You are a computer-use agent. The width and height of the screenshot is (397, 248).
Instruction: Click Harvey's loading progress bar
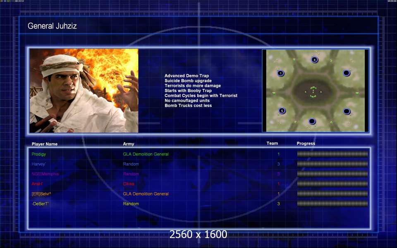[332, 164]
